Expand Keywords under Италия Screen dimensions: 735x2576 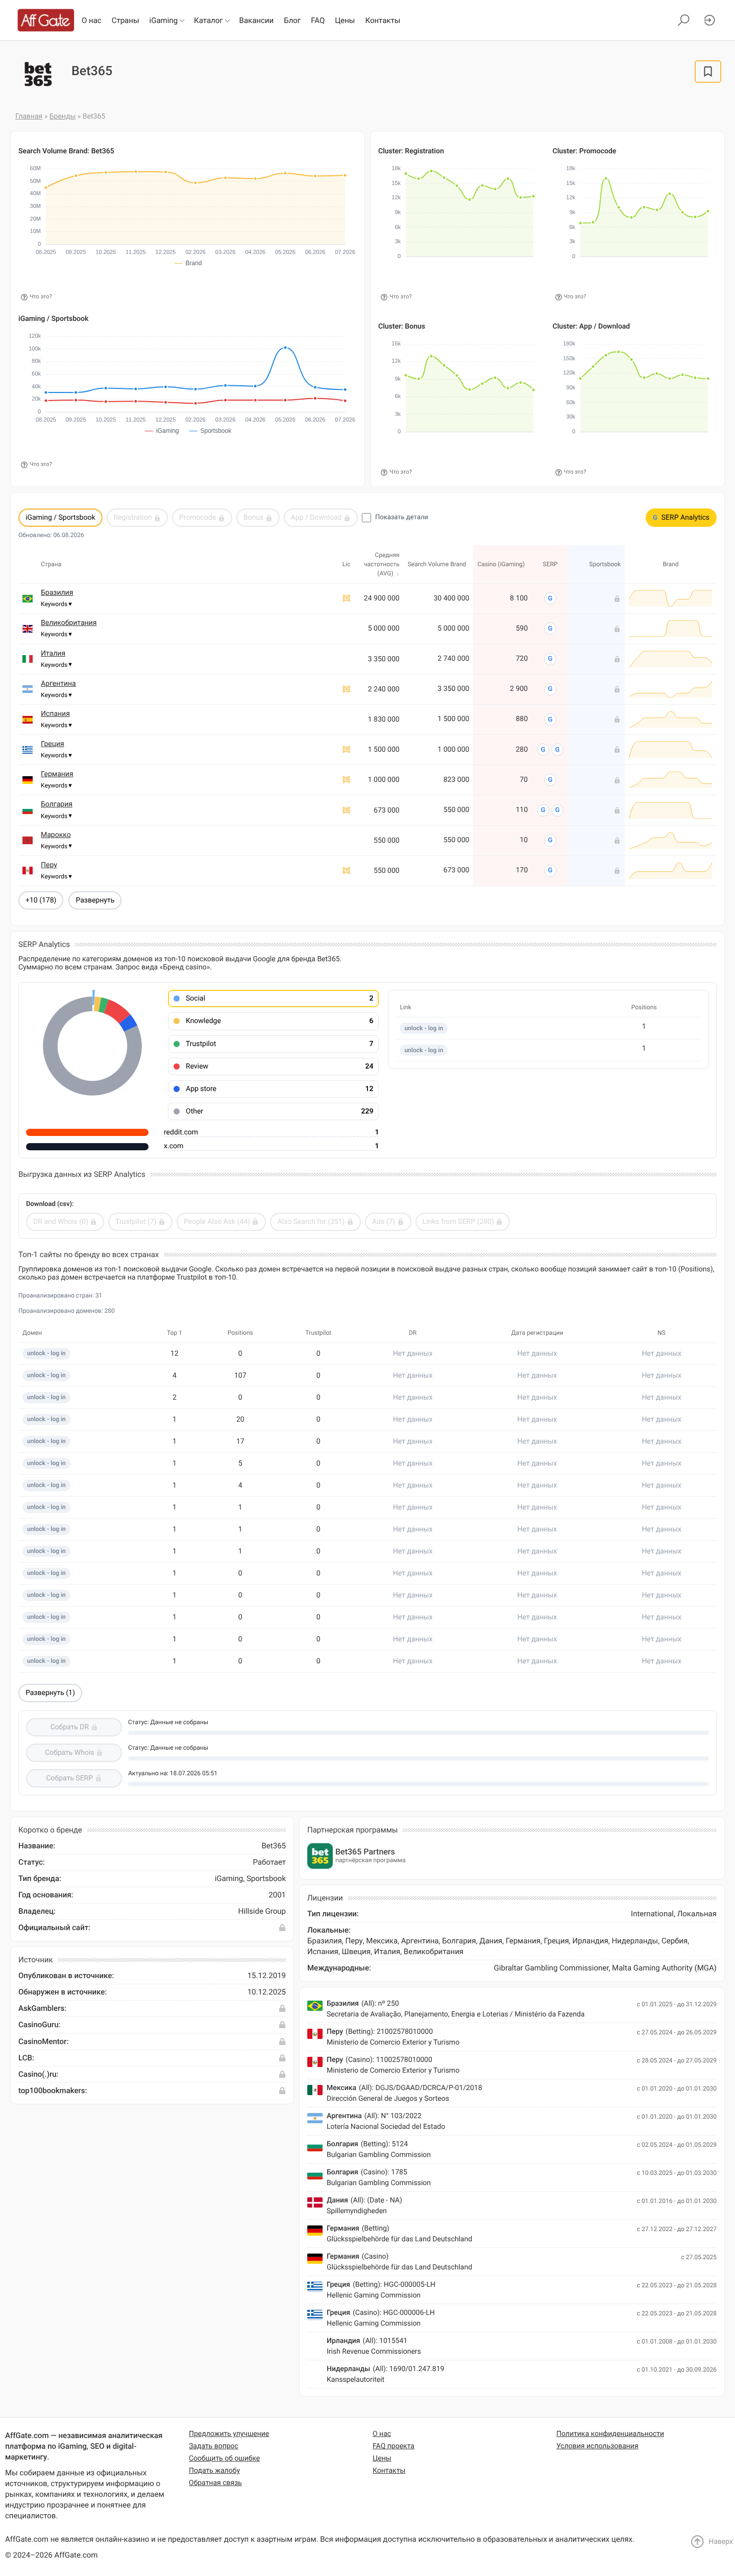[x=56, y=665]
